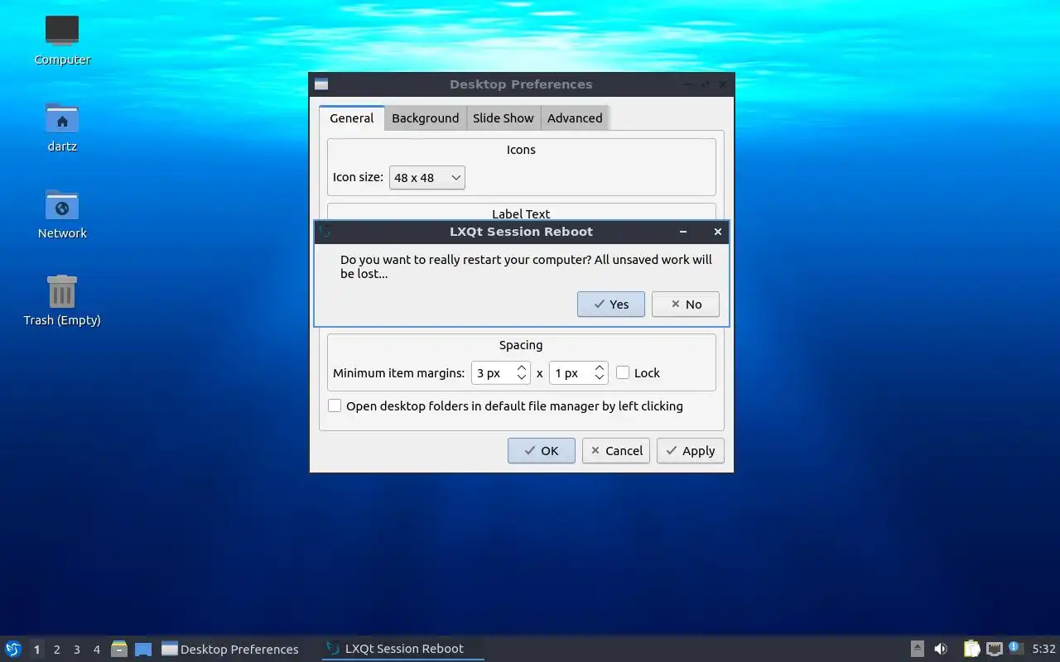Screen dimensions: 1060x662
Task: Switch to virtual desktop 2
Action: (56, 650)
